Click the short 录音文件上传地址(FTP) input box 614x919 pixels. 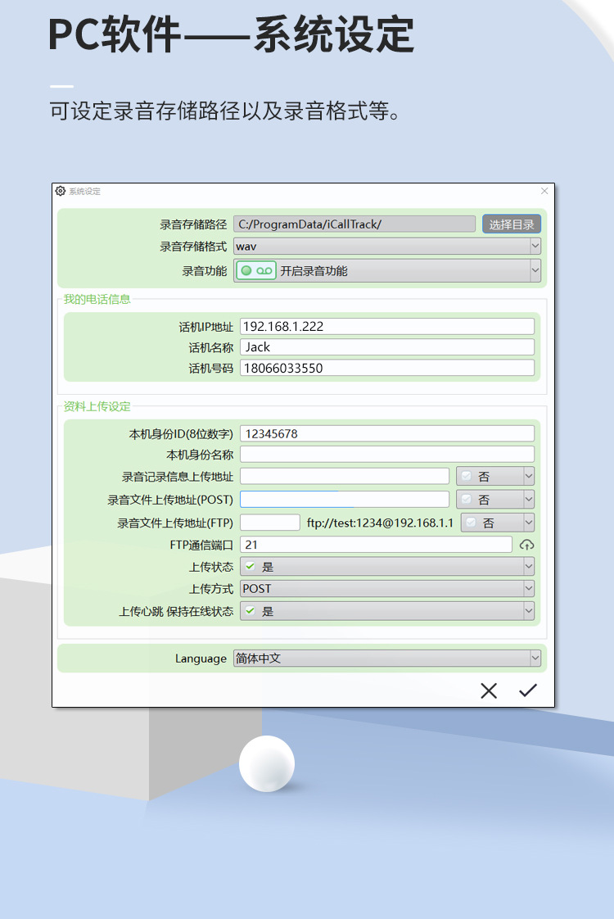[270, 523]
